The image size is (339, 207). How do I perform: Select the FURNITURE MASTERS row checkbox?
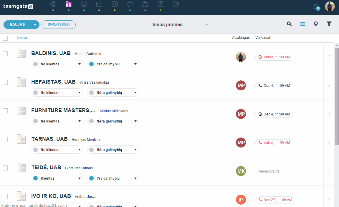(5, 111)
